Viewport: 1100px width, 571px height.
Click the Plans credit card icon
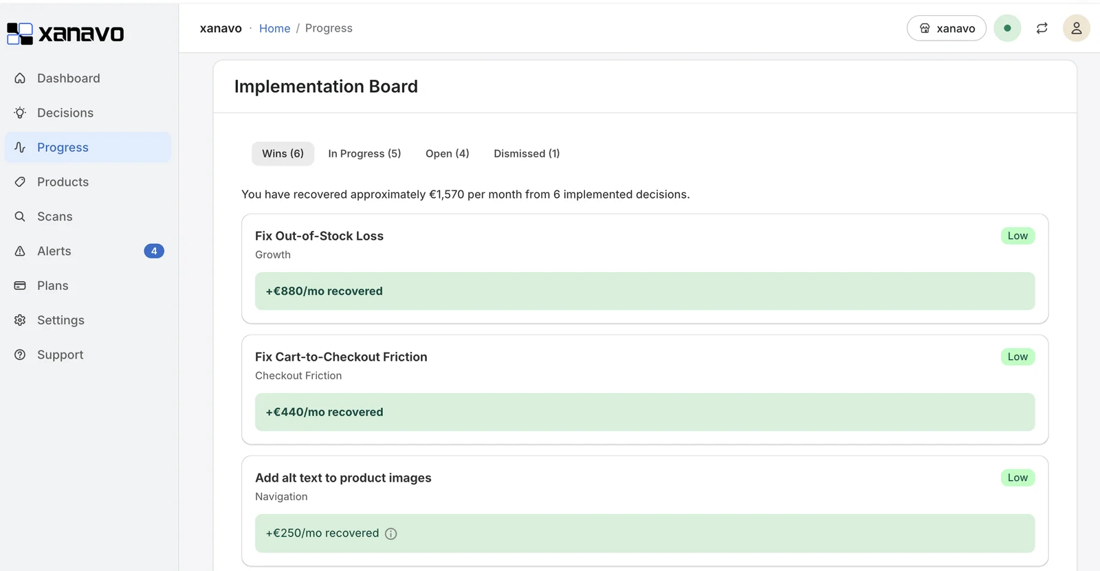(20, 285)
